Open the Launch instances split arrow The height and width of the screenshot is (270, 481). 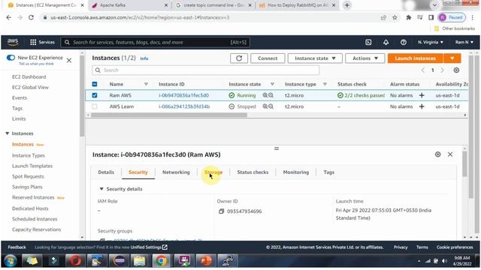click(x=452, y=58)
